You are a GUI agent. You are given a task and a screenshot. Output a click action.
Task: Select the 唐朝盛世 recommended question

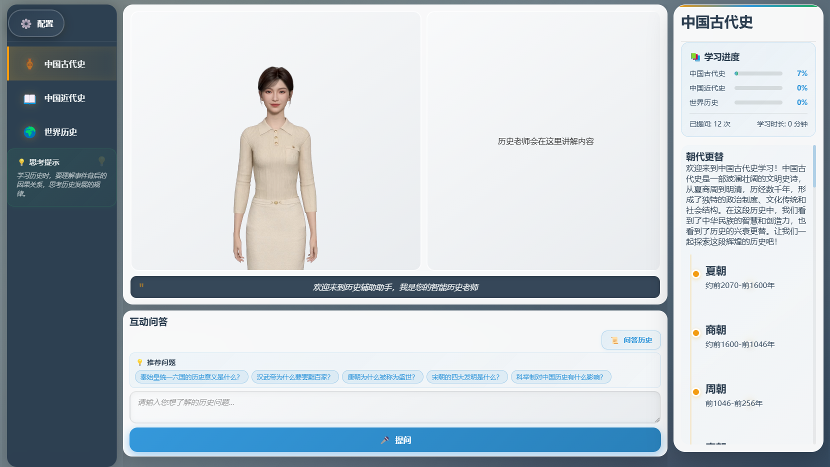[382, 376]
